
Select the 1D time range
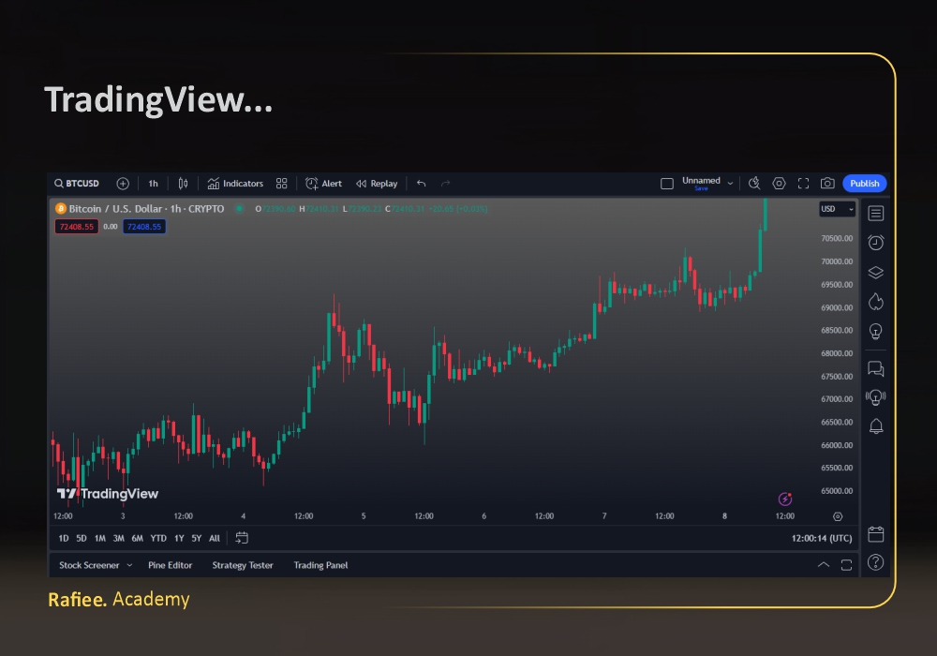coord(64,538)
